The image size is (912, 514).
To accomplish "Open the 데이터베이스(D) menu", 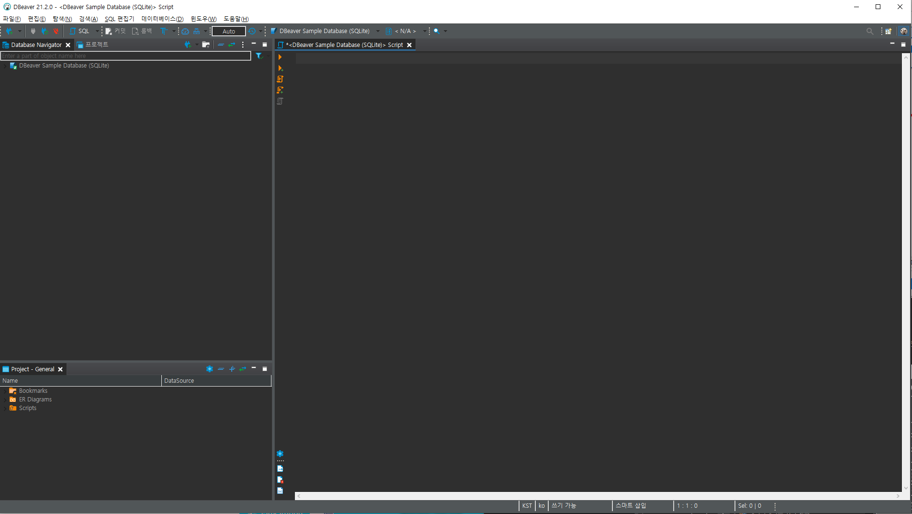I will tap(162, 19).
